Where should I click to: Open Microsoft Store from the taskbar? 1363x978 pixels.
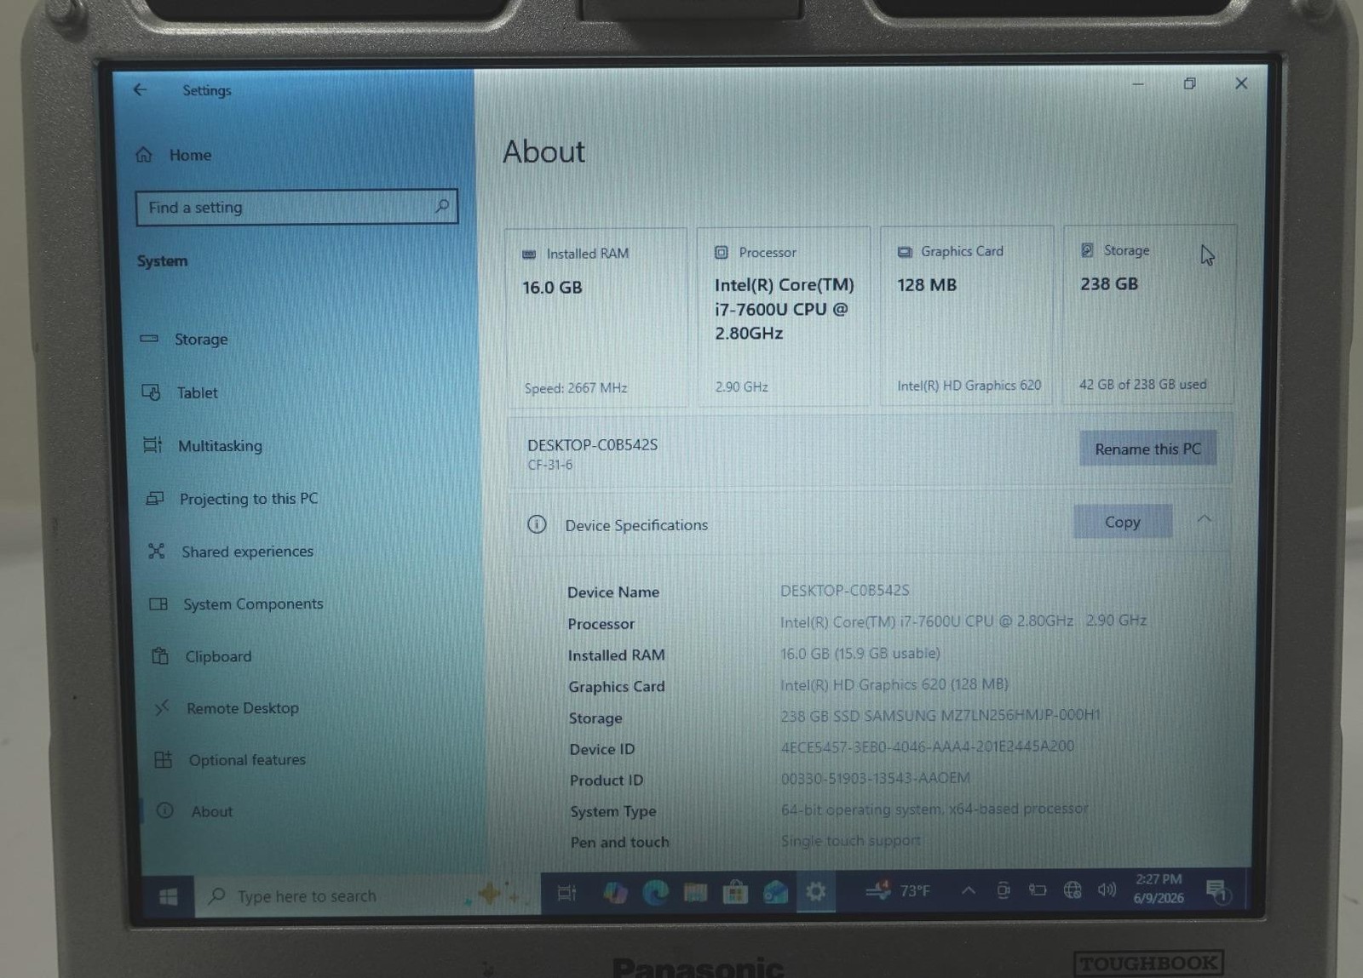point(735,892)
